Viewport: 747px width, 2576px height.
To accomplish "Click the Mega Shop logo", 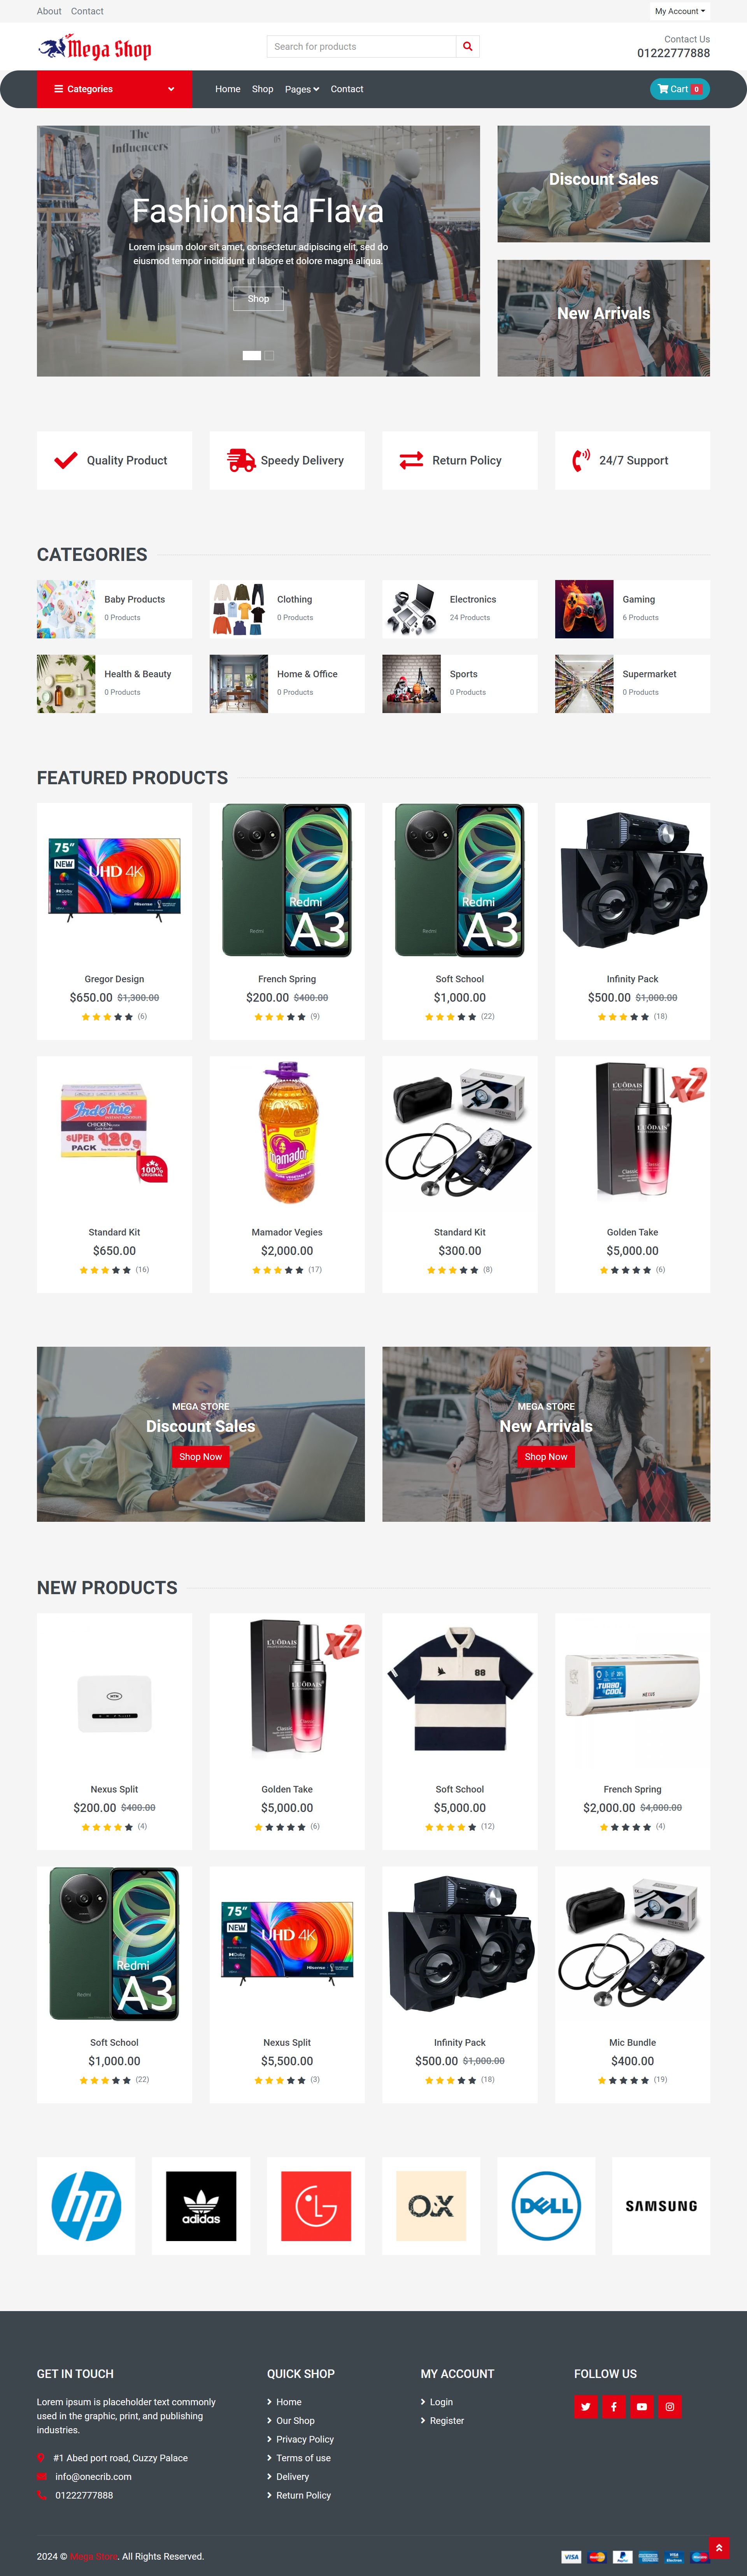I will coord(95,47).
